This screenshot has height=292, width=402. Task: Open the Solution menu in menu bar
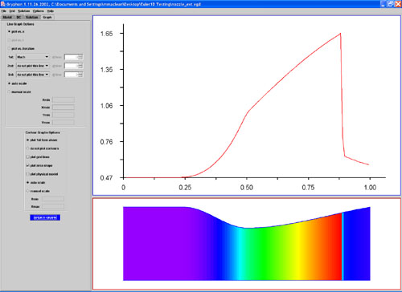point(24,11)
